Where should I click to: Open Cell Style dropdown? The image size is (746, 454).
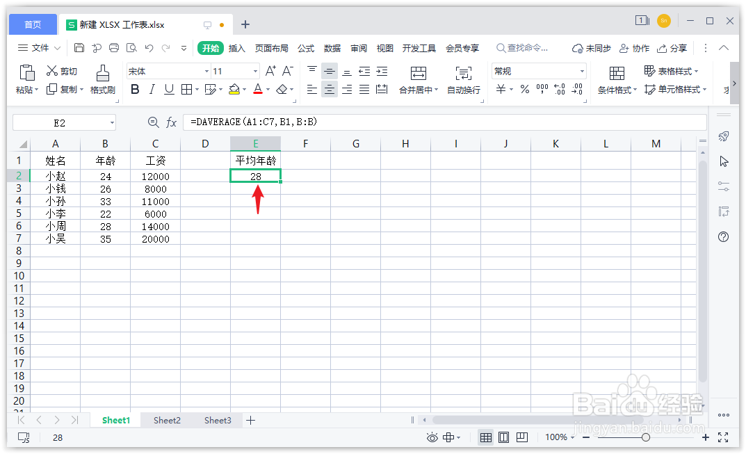[676, 89]
